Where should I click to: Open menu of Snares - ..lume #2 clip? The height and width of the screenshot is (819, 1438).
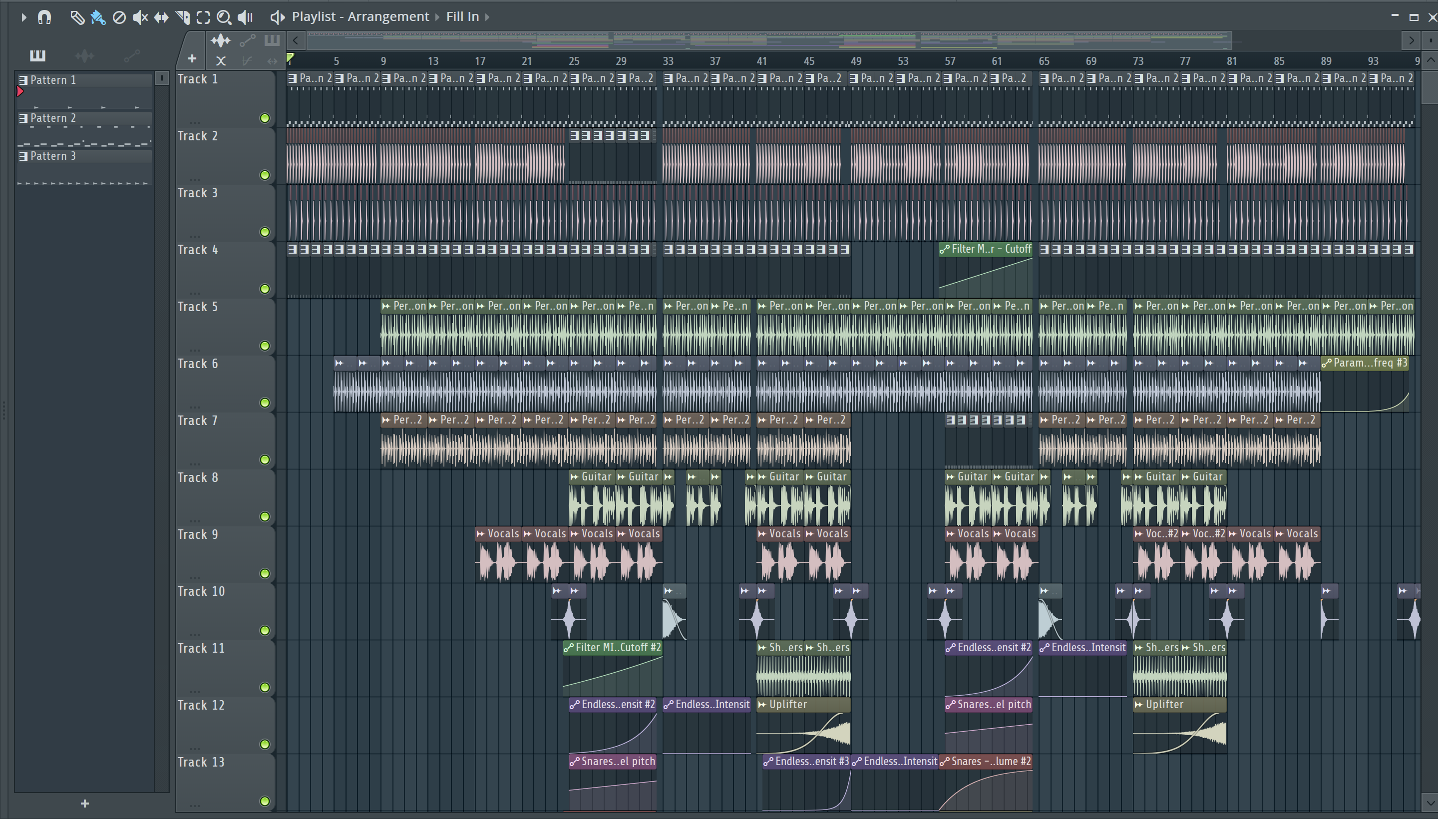945,762
